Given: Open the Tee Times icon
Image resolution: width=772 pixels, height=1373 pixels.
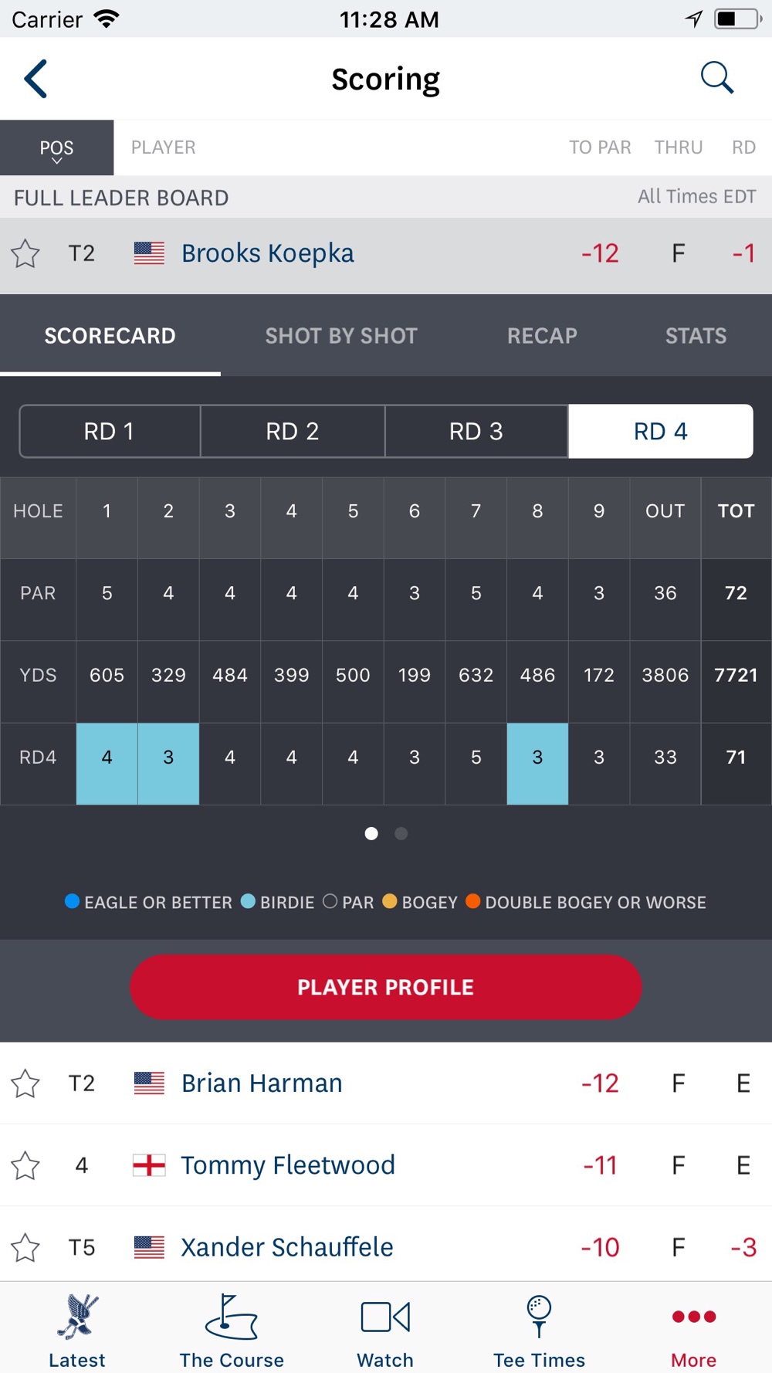Looking at the screenshot, I should (x=539, y=1317).
